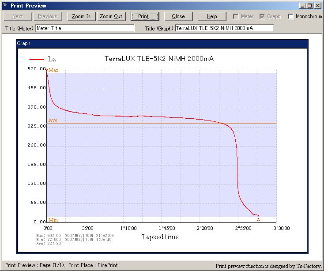Minimize the Print Preview window

[302, 6]
